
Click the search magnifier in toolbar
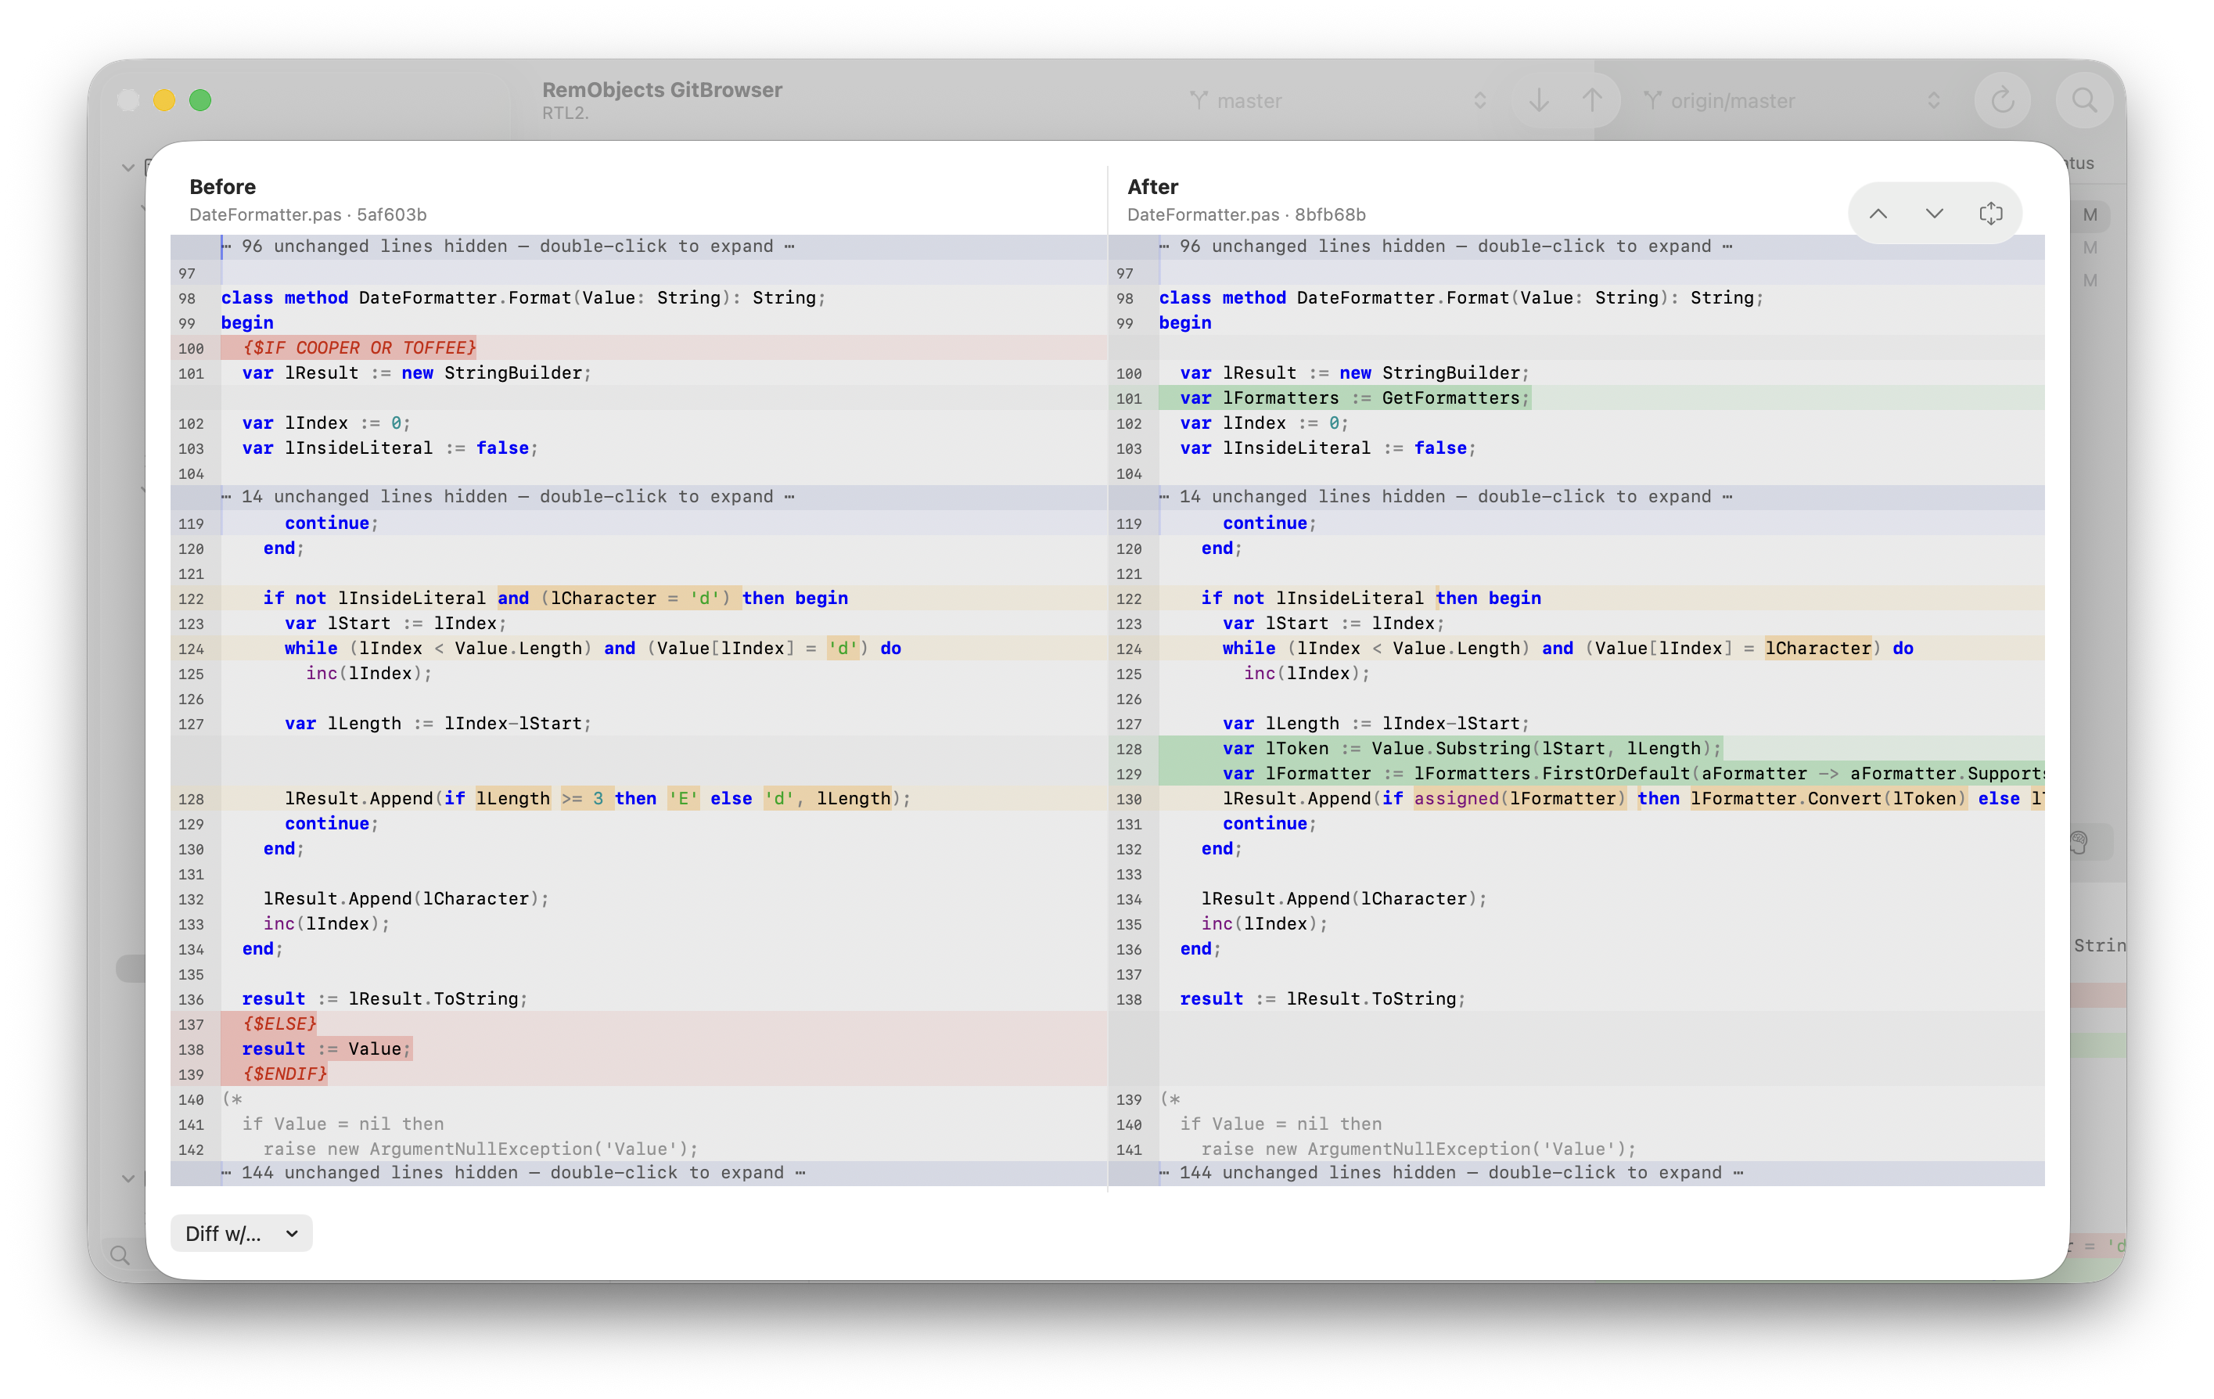2084,100
